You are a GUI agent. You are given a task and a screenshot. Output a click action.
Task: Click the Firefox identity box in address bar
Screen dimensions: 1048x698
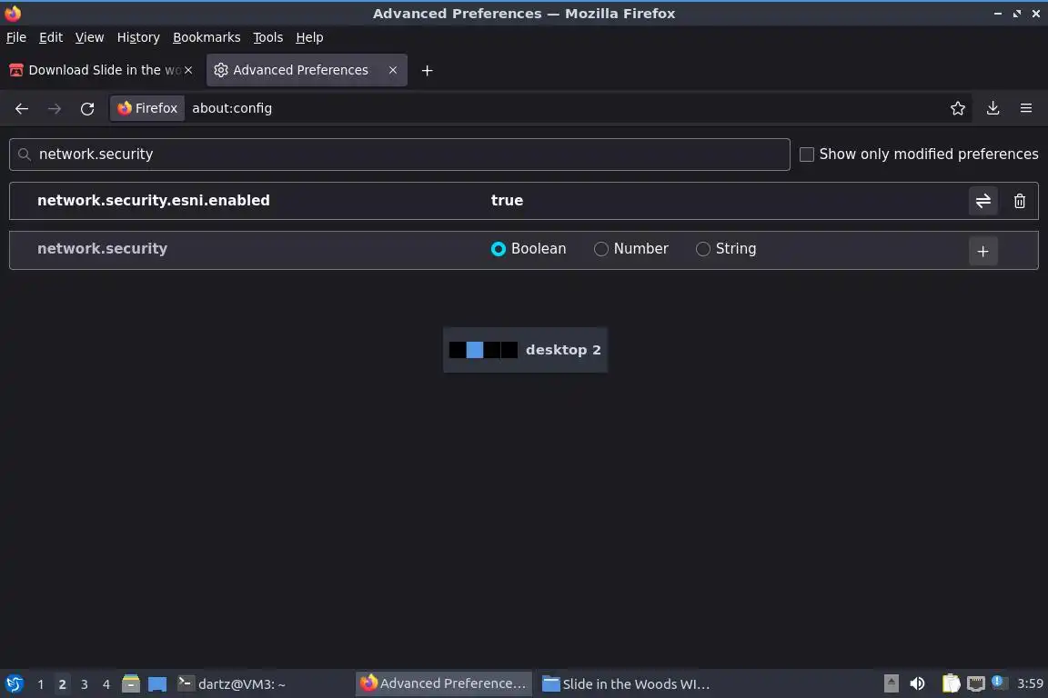point(147,108)
